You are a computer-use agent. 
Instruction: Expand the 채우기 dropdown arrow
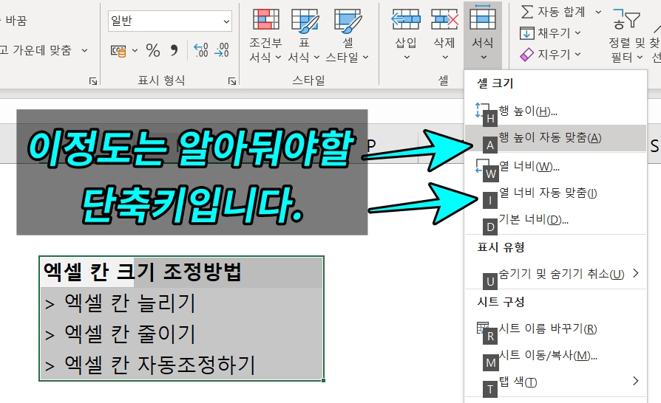pyautogui.click(x=578, y=32)
